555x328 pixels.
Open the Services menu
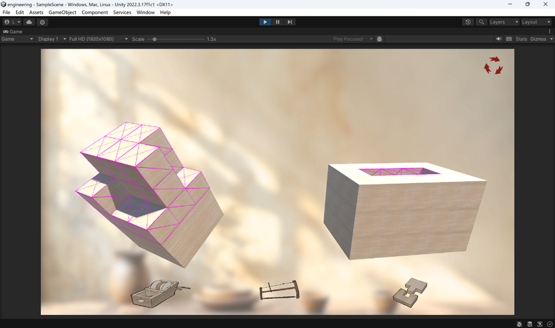click(x=122, y=12)
